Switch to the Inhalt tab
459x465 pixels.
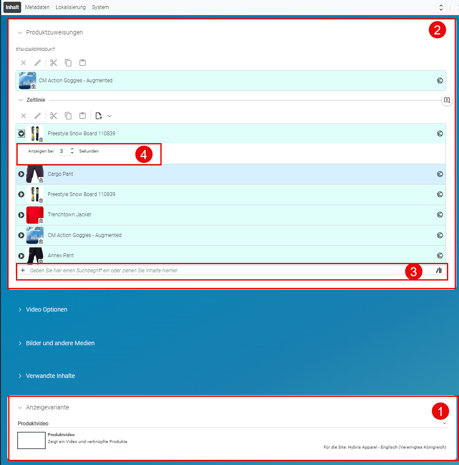point(12,7)
